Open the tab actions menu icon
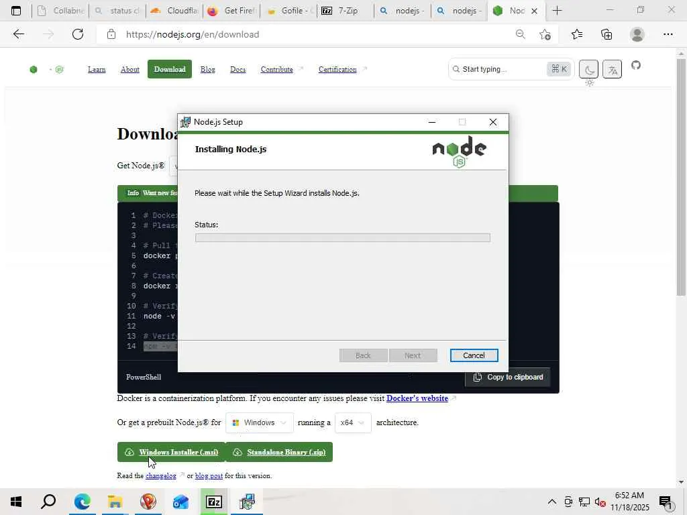This screenshot has width=687, height=515. coord(16,11)
